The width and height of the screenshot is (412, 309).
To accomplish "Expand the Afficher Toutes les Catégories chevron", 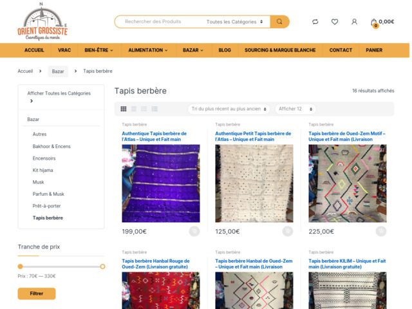I will [31, 101].
